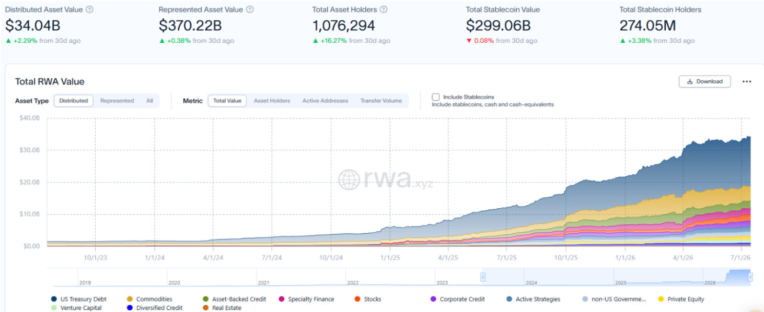
Task: Toggle Stocks legend swatch
Action: pos(357,299)
